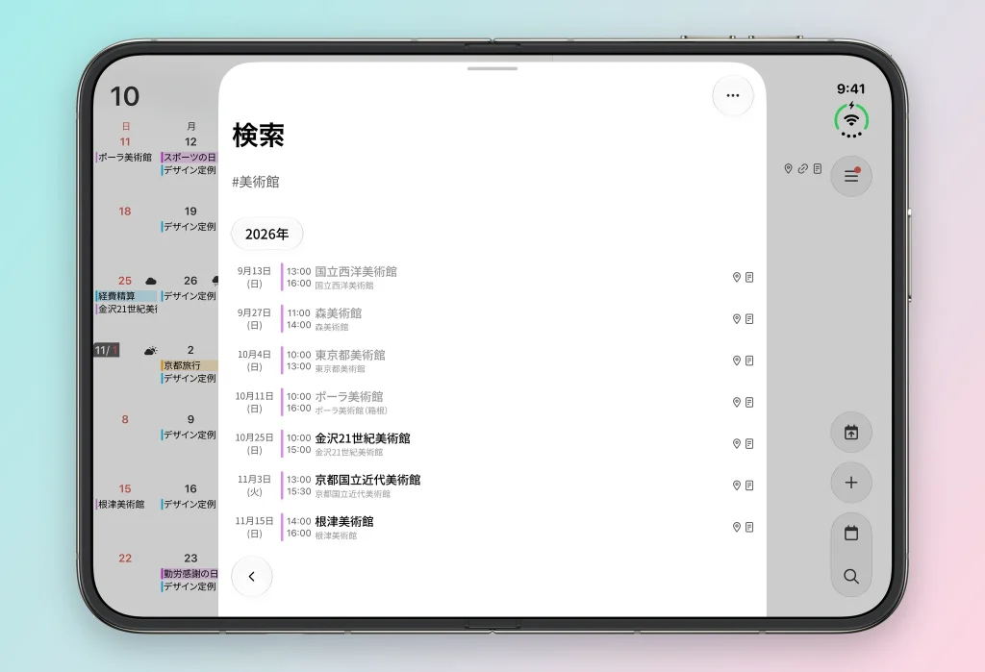Tap location pin for 京都国立近代美術館 row

click(736, 485)
